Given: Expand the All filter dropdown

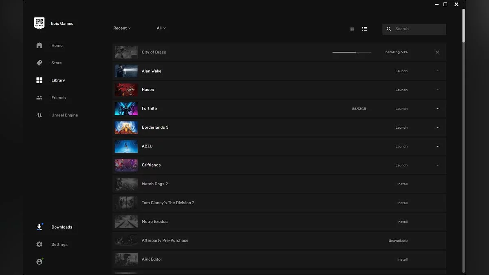Looking at the screenshot, I should coord(161,28).
